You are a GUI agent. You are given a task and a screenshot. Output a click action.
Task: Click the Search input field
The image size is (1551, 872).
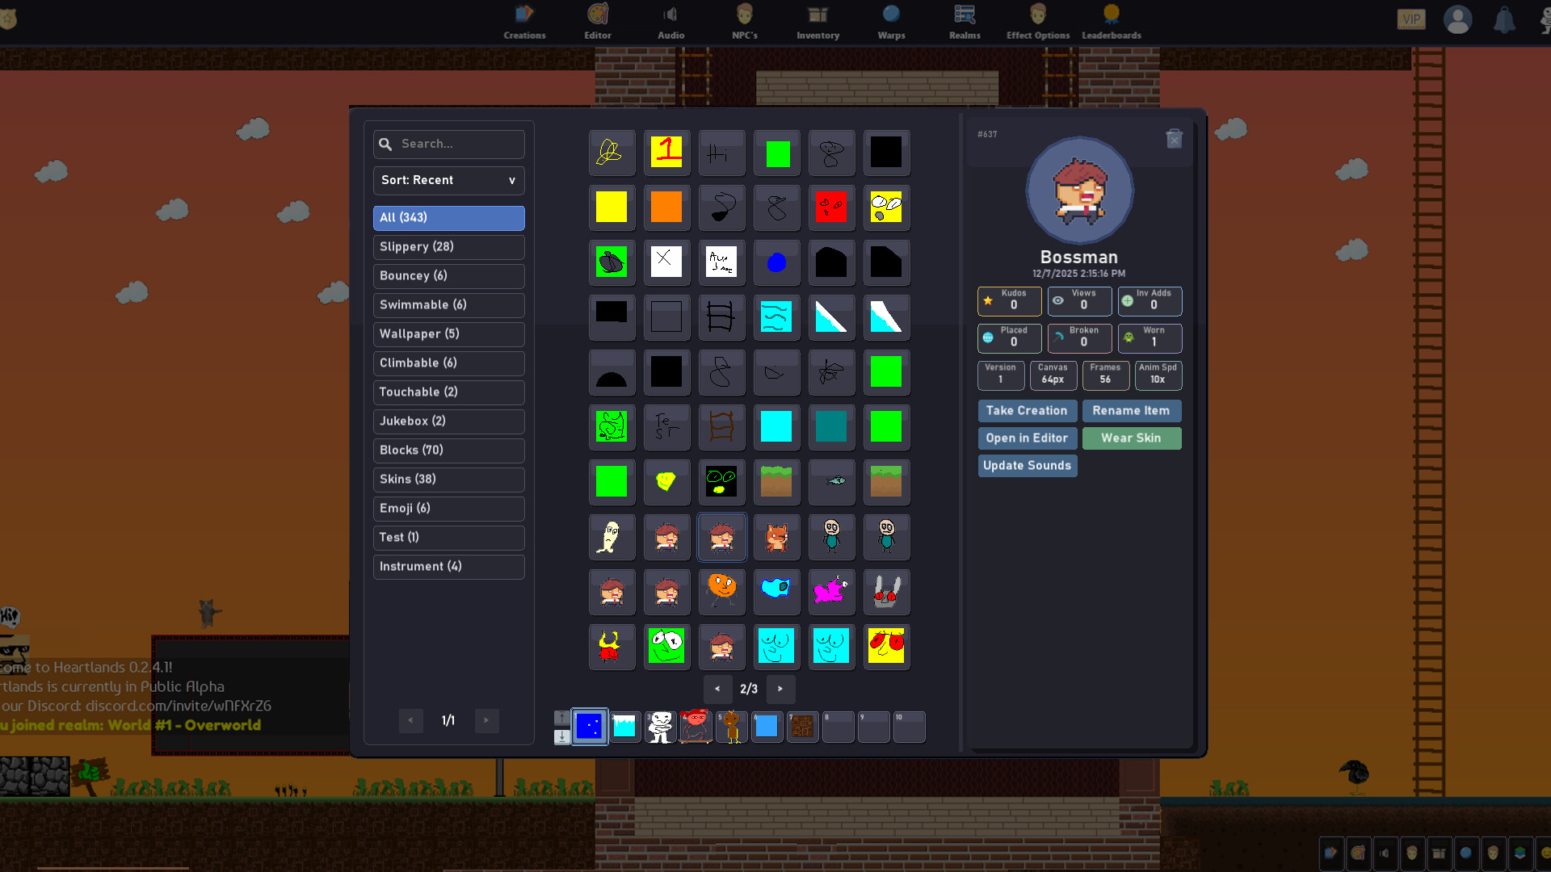pyautogui.click(x=448, y=144)
